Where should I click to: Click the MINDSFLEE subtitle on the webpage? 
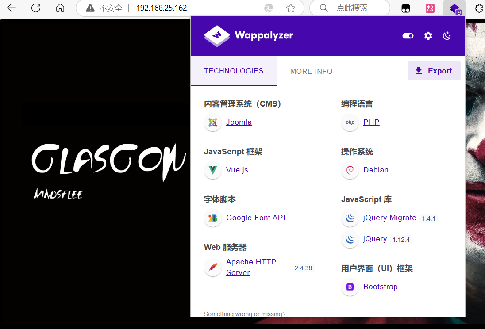[58, 194]
